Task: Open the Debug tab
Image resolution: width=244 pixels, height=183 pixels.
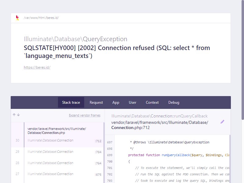Action: pyautogui.click(x=174, y=102)
